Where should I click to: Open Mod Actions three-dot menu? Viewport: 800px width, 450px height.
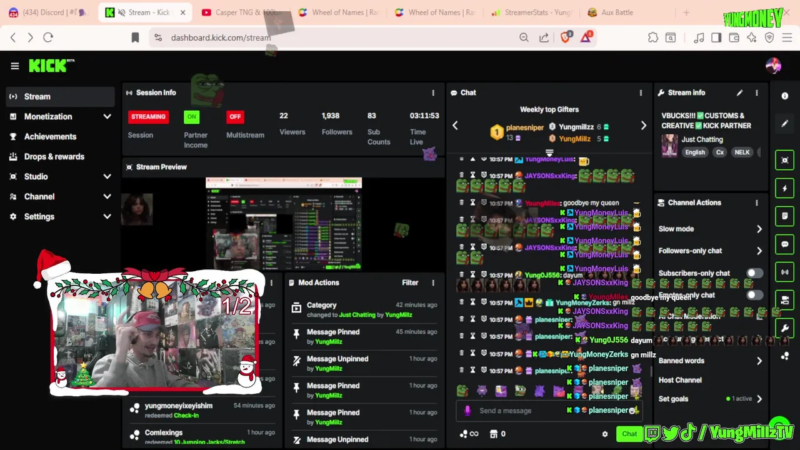[x=433, y=282]
